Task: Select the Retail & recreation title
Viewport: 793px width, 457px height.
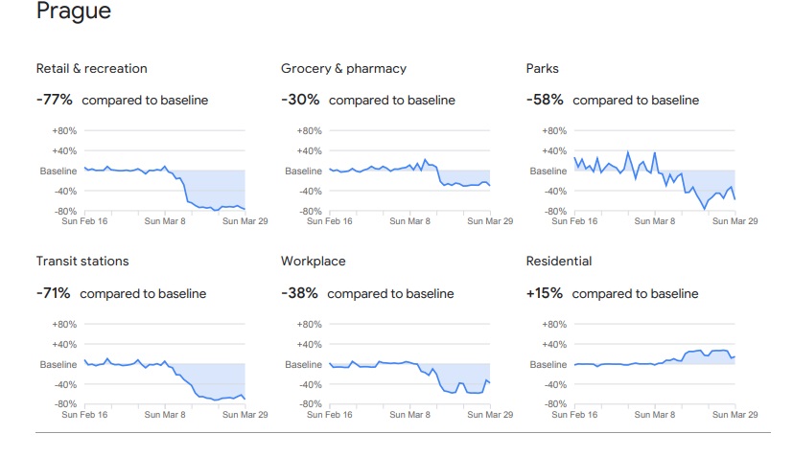Action: tap(92, 69)
